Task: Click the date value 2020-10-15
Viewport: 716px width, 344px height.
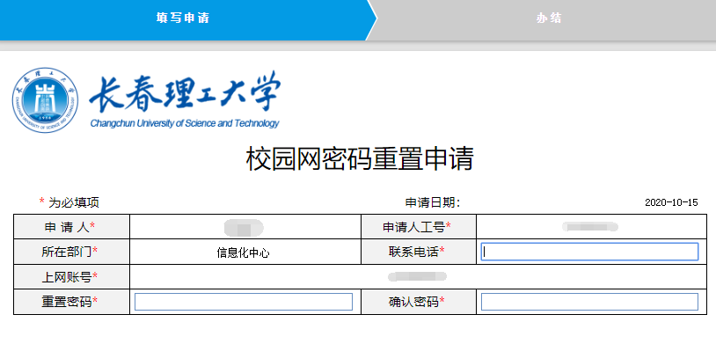Action: [x=671, y=203]
